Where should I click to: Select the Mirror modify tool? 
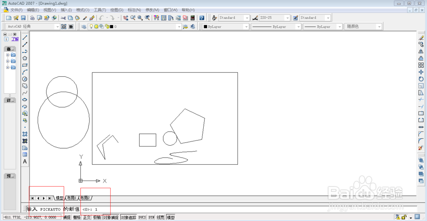tap(421, 52)
